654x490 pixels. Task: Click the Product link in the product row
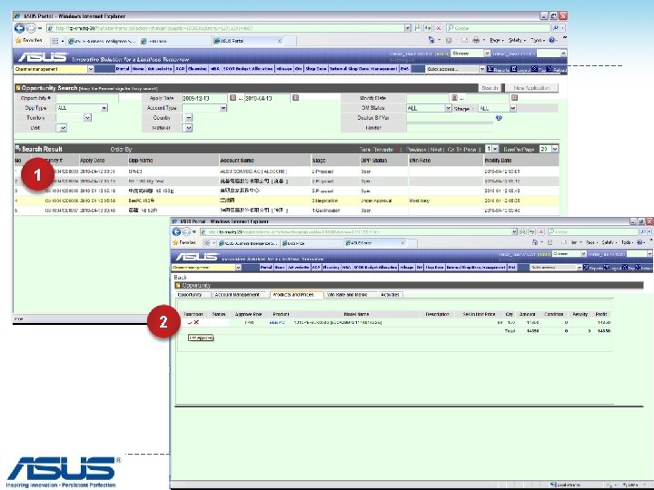point(277,322)
